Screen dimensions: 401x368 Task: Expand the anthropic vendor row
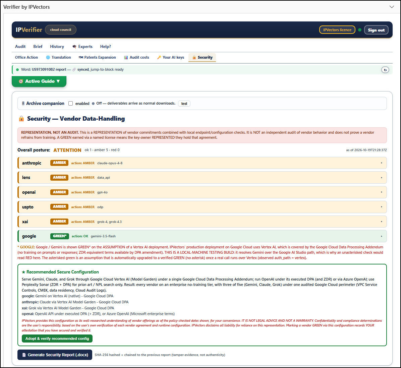pos(202,163)
